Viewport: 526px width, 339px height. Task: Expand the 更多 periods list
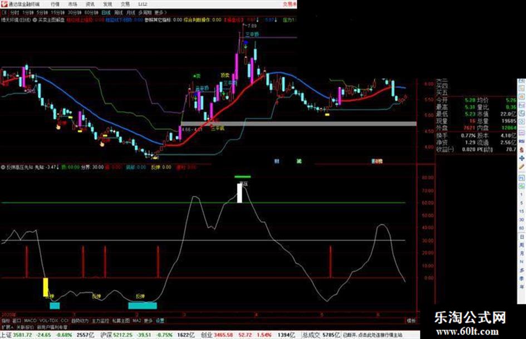[x=160, y=13]
